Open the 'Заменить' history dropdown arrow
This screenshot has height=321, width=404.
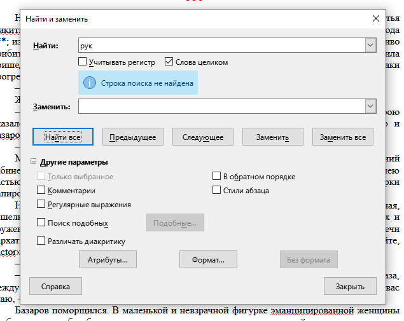(369, 106)
